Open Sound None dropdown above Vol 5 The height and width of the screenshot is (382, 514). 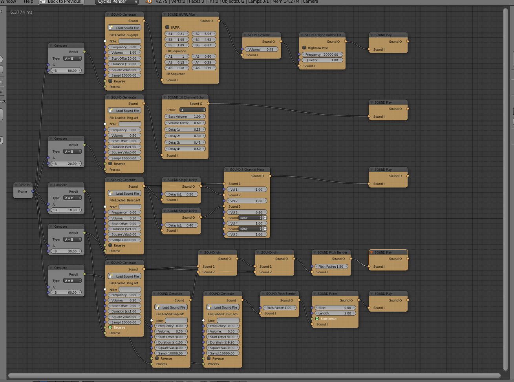[x=250, y=228]
